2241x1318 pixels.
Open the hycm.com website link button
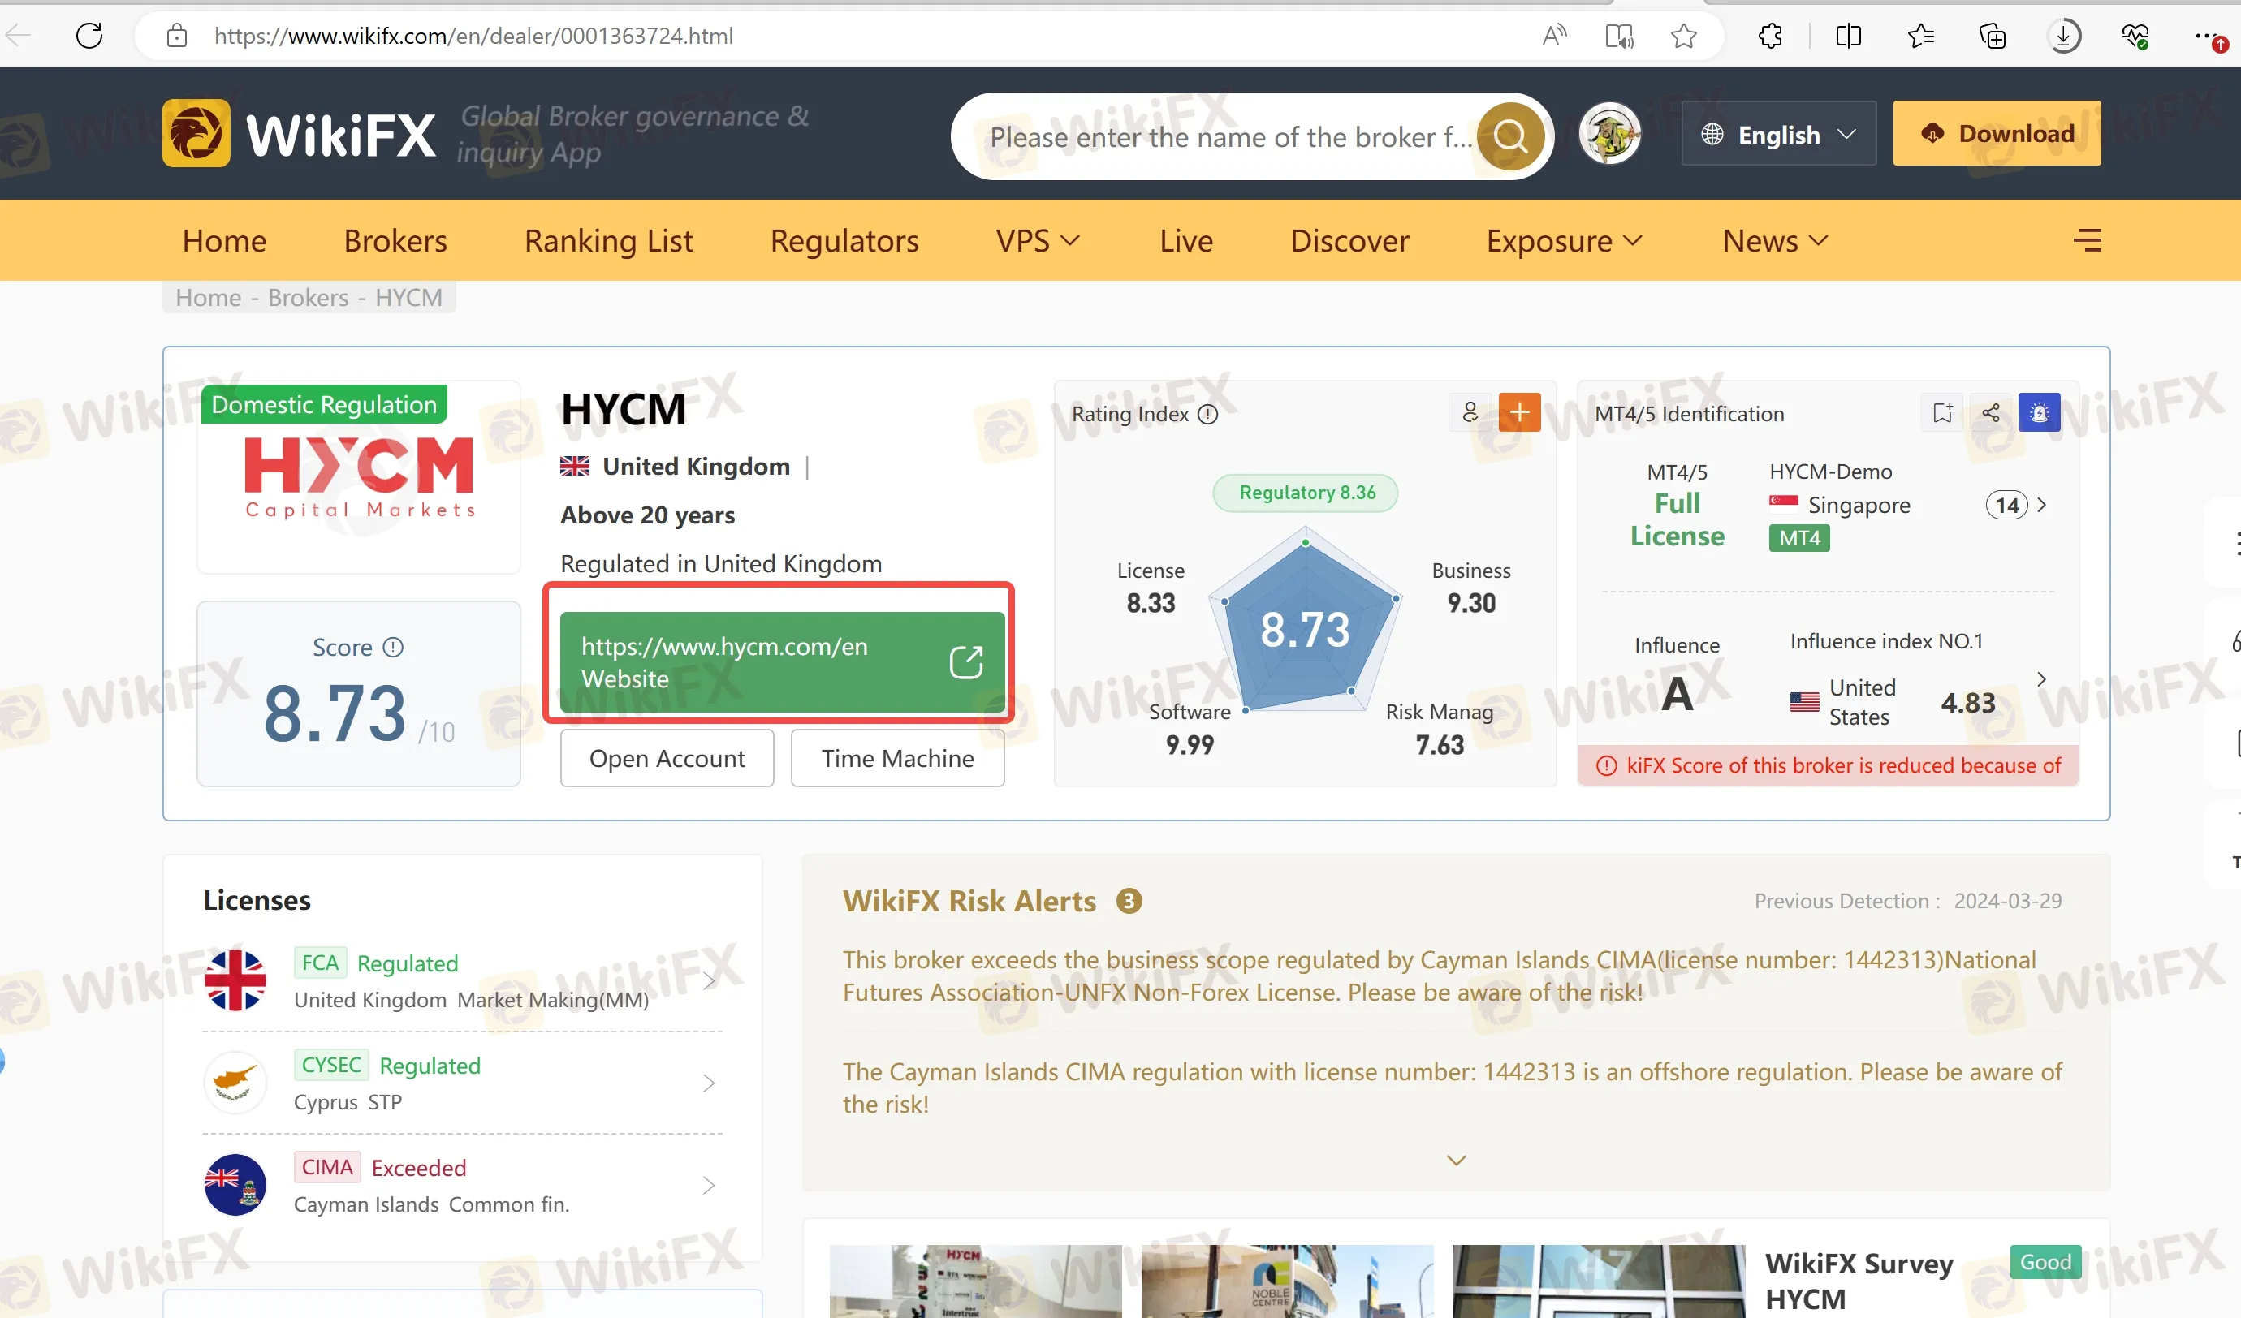781,662
